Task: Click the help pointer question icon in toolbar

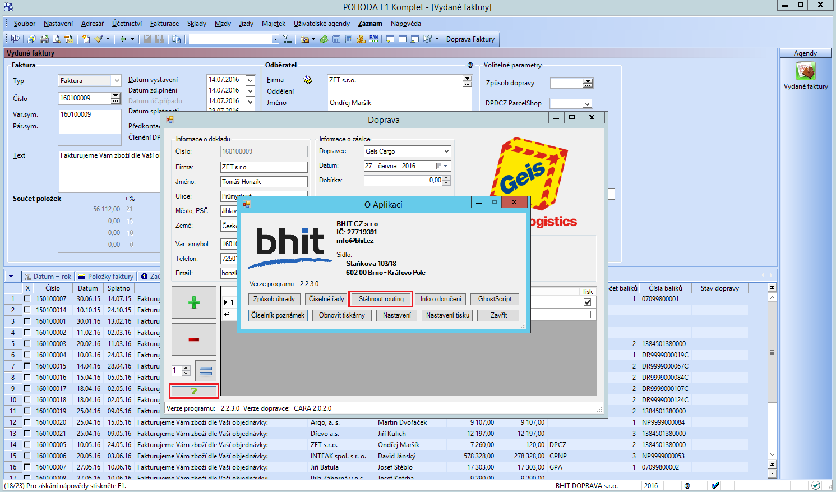Action: click(x=428, y=39)
